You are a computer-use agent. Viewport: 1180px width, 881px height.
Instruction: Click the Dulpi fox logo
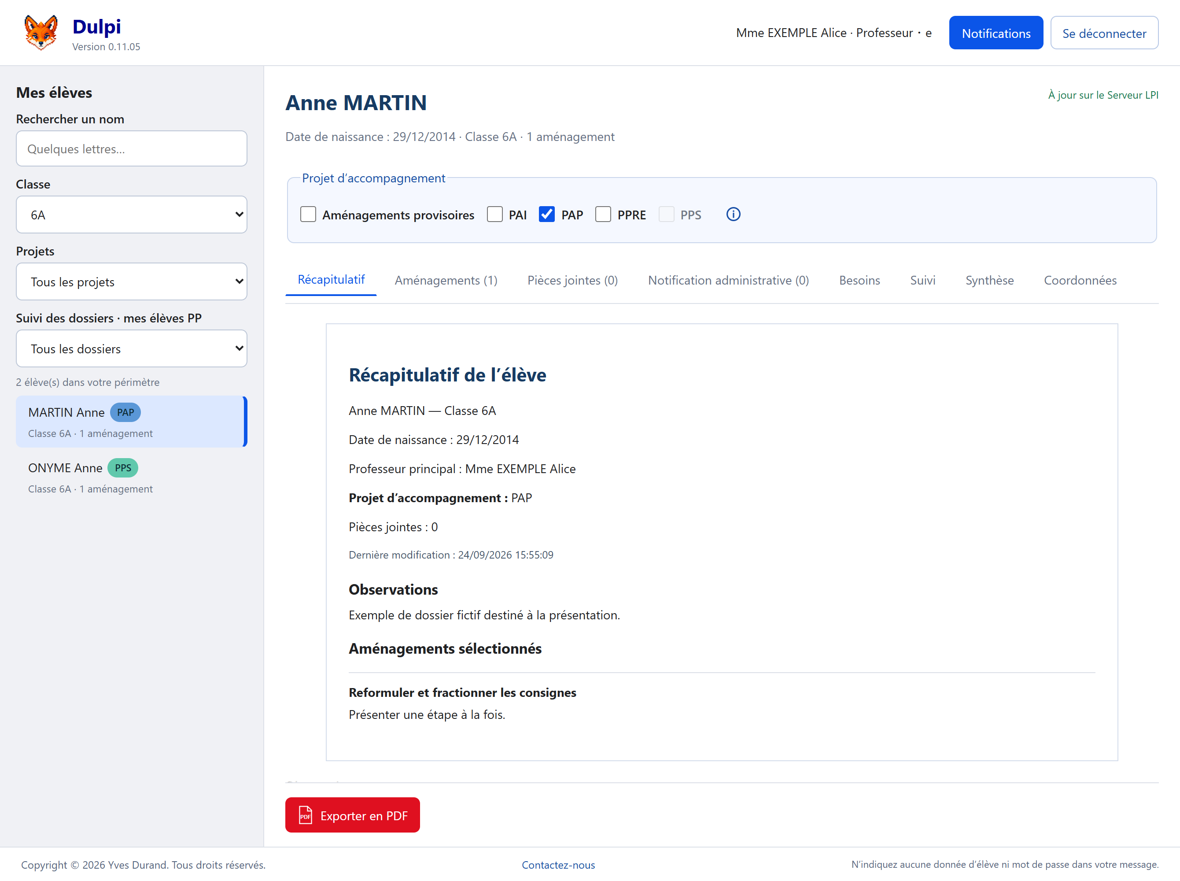pyautogui.click(x=41, y=33)
